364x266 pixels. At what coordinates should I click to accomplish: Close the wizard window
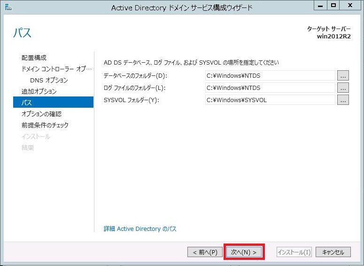click(x=350, y=5)
